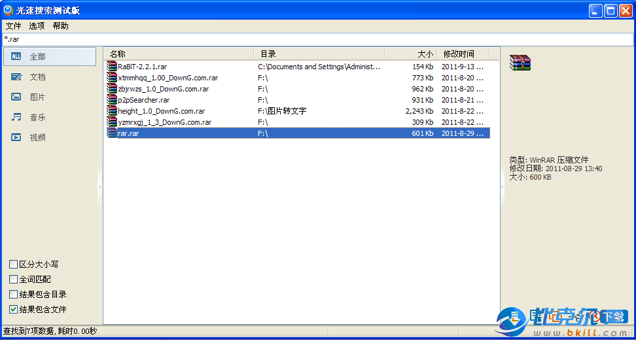
Task: Select file name zbjrwzs_1.0_DownG.com.rar
Action: [164, 89]
